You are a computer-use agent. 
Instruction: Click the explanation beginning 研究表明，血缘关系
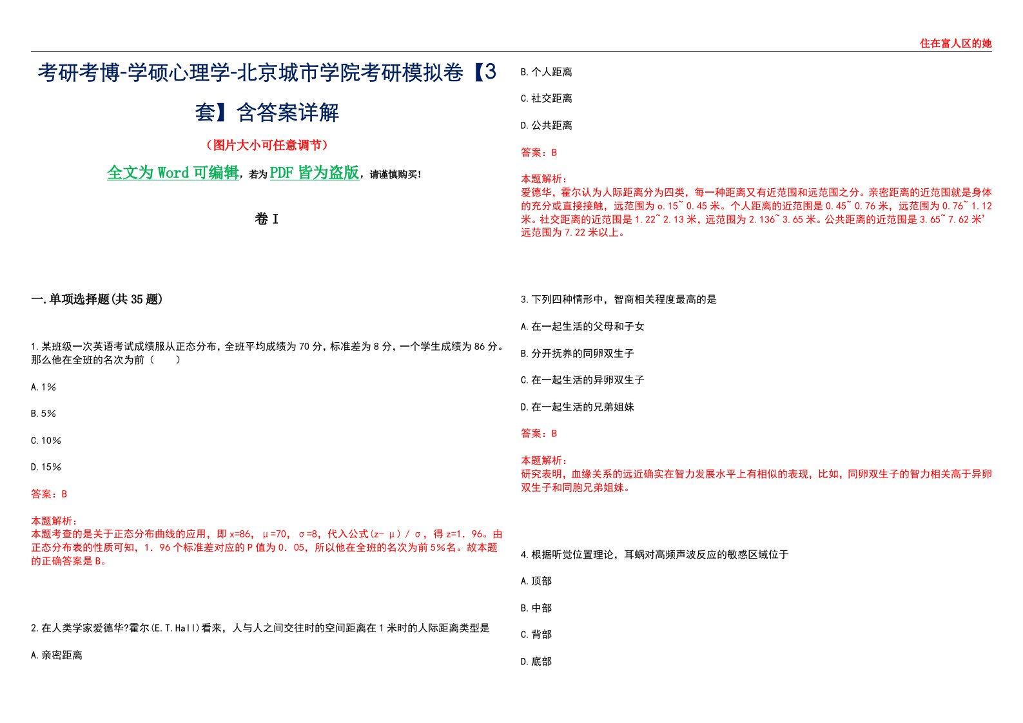pos(756,481)
